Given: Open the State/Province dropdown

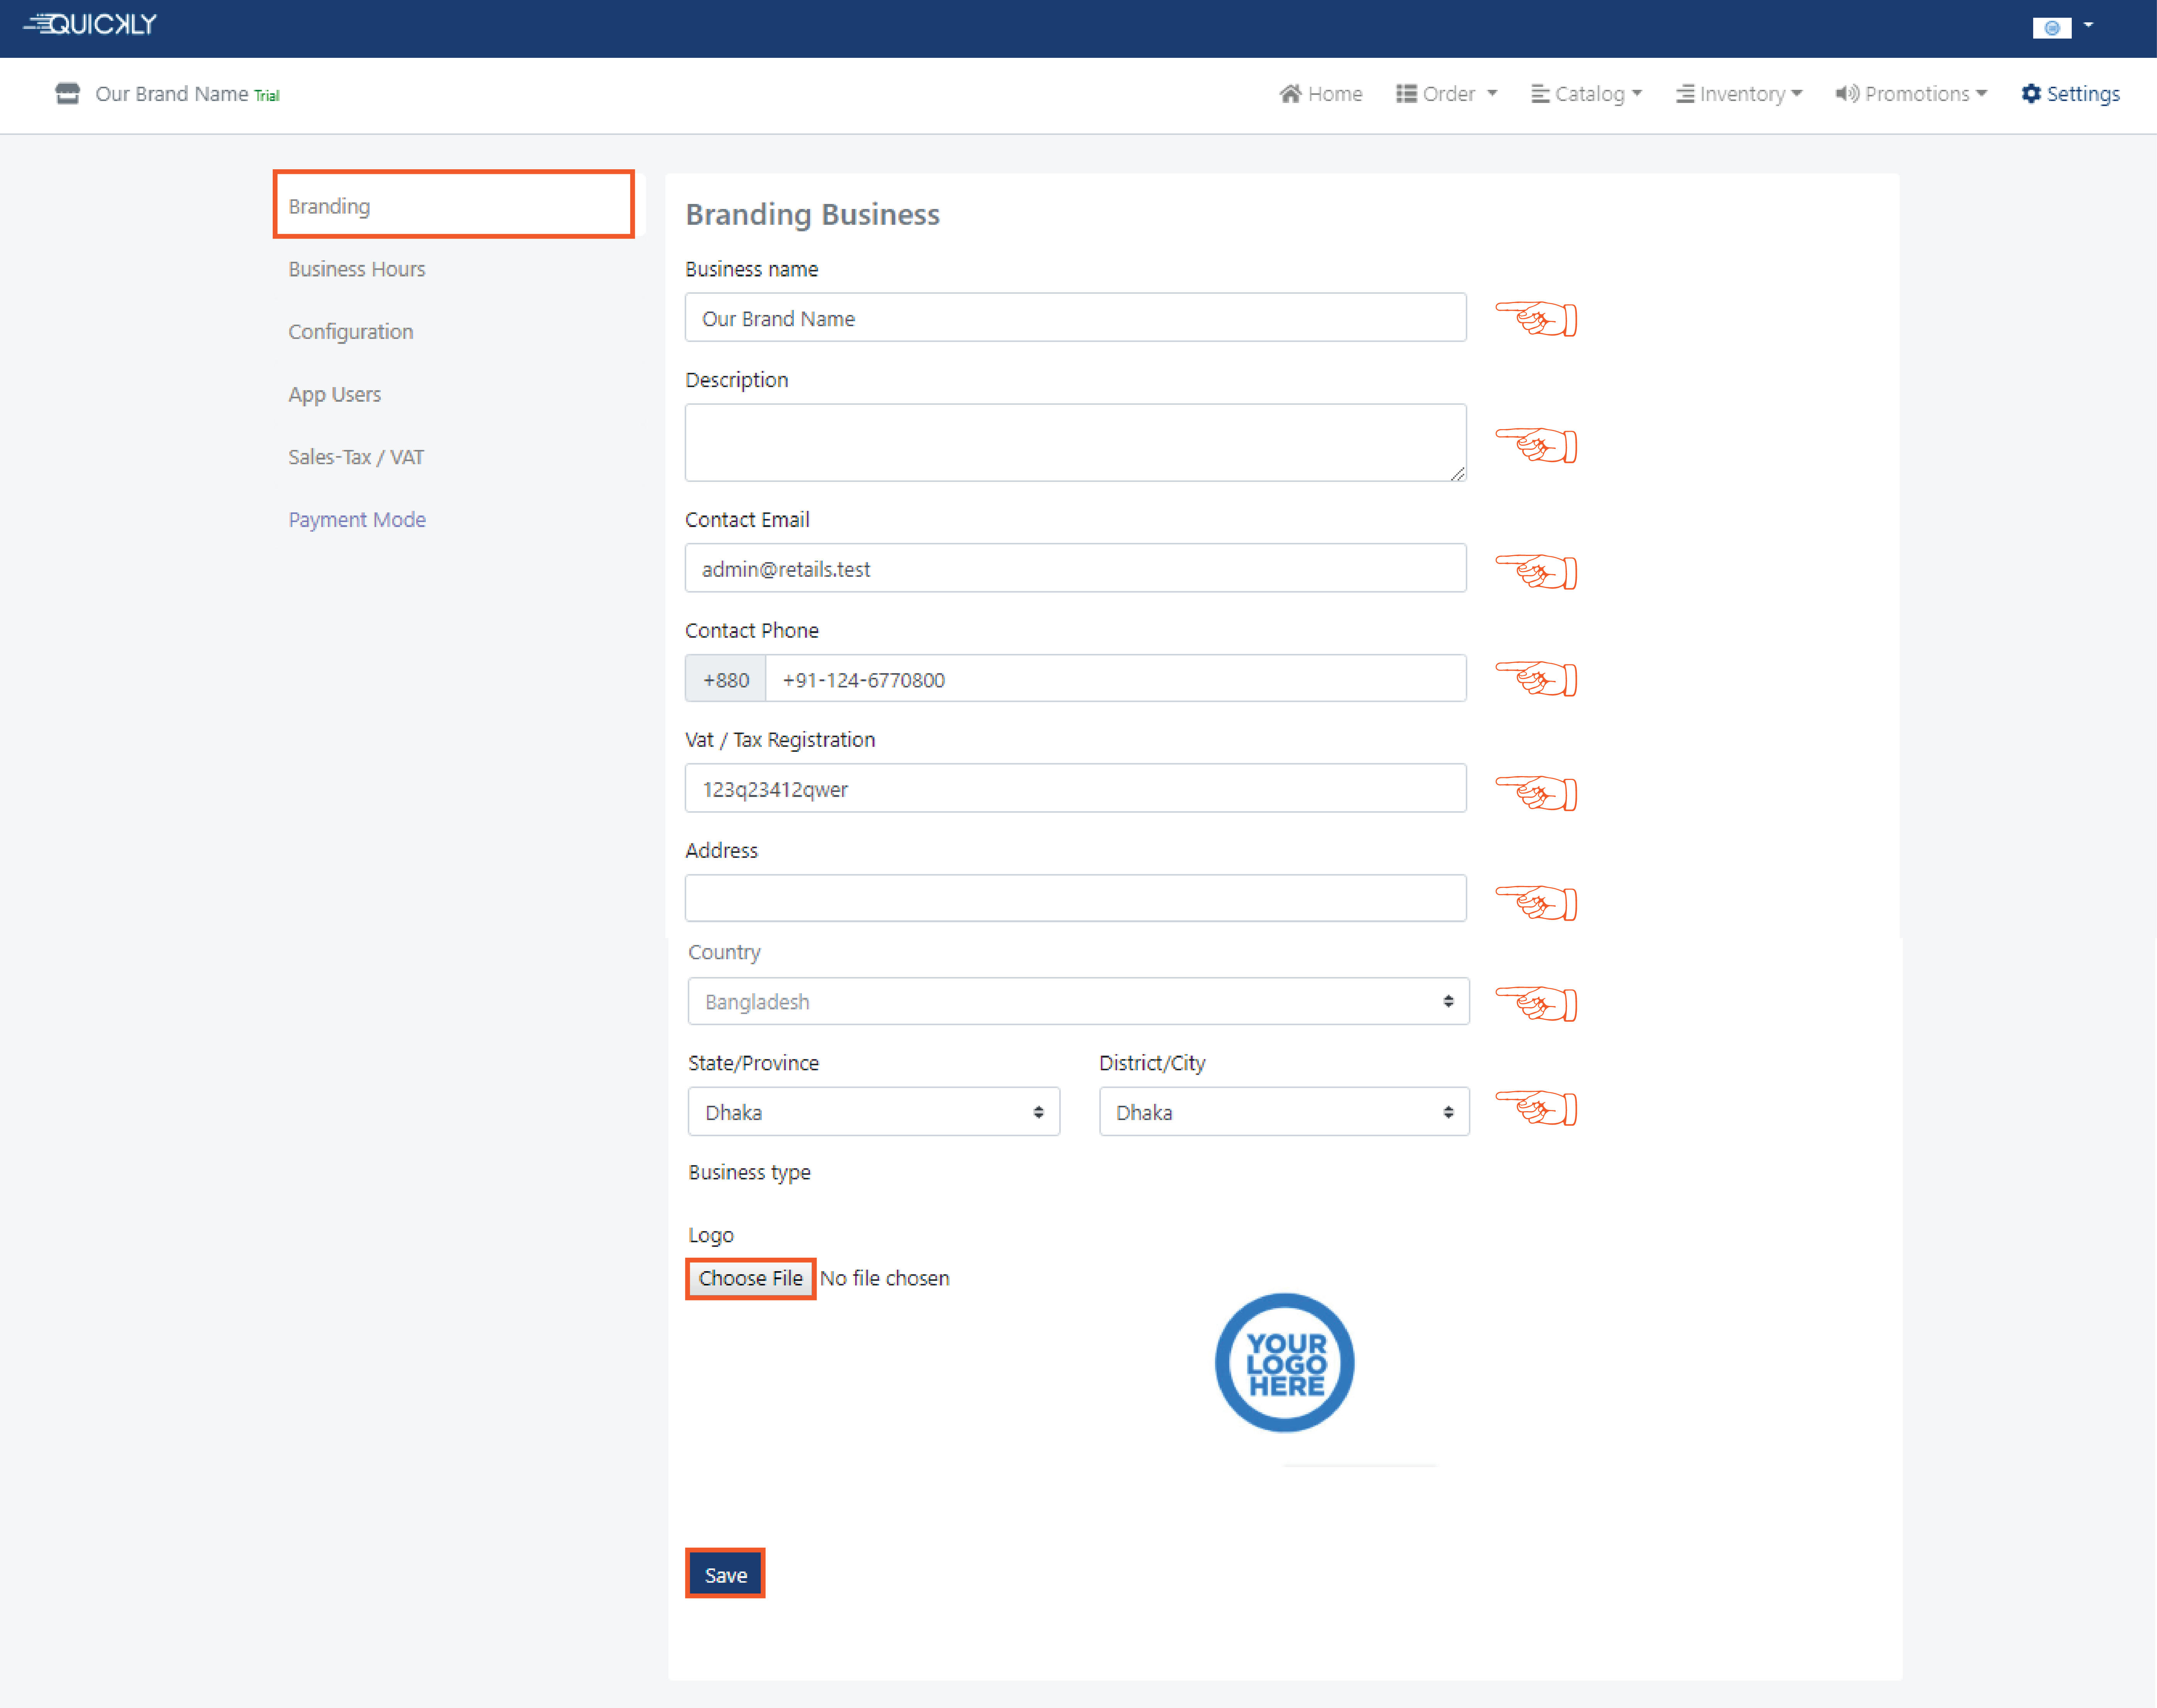Looking at the screenshot, I should pyautogui.click(x=873, y=1112).
